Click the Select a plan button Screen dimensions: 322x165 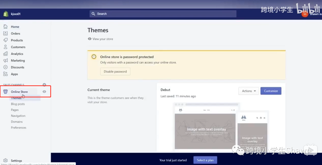point(205,160)
